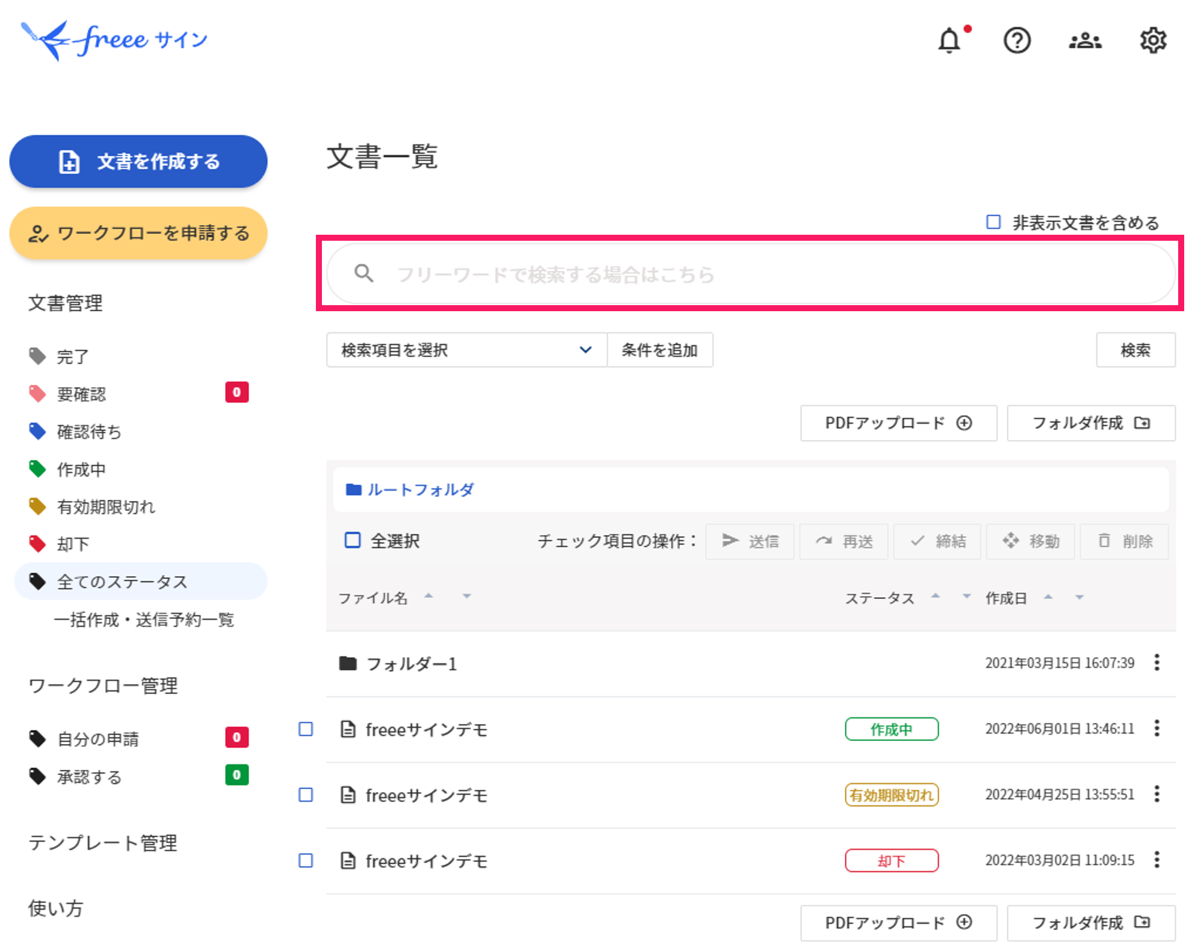1189x945 pixels.
Task: Click the 有効期限切れ status badge
Action: pos(891,795)
